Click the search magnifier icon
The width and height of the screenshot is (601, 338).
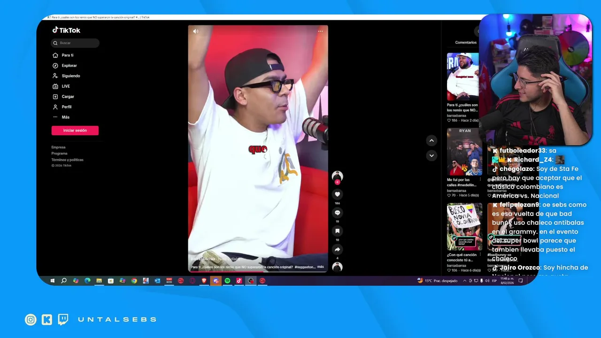pyautogui.click(x=55, y=43)
